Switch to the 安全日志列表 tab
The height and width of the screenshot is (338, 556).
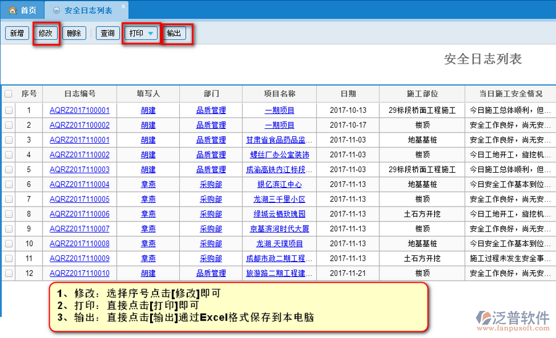click(88, 10)
